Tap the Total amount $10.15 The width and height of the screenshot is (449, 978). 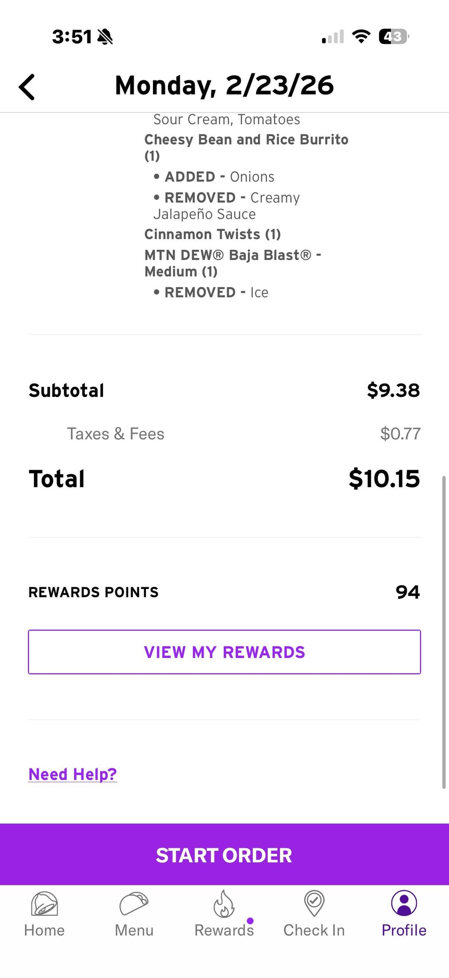(x=384, y=479)
